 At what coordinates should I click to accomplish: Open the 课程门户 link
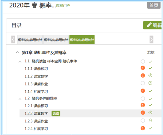coord(63,5)
